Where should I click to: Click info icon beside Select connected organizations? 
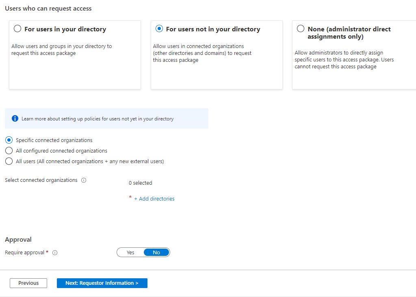click(x=84, y=180)
